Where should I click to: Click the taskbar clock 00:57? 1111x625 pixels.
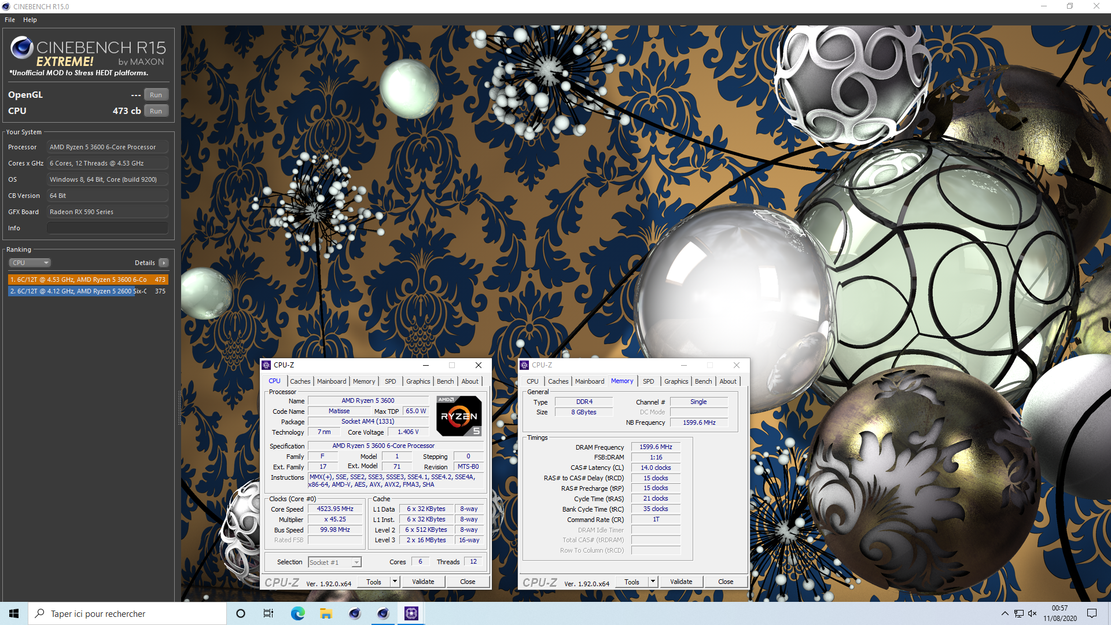1060,613
